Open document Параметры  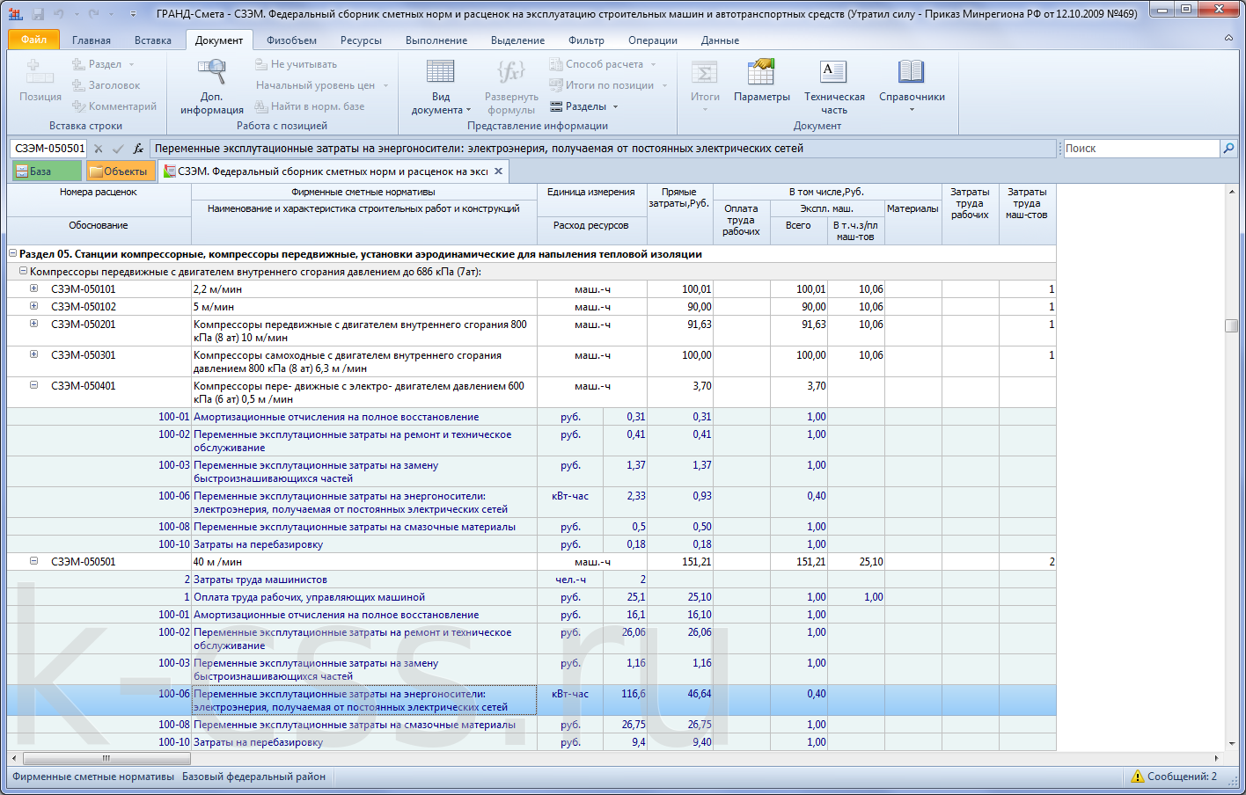[762, 81]
